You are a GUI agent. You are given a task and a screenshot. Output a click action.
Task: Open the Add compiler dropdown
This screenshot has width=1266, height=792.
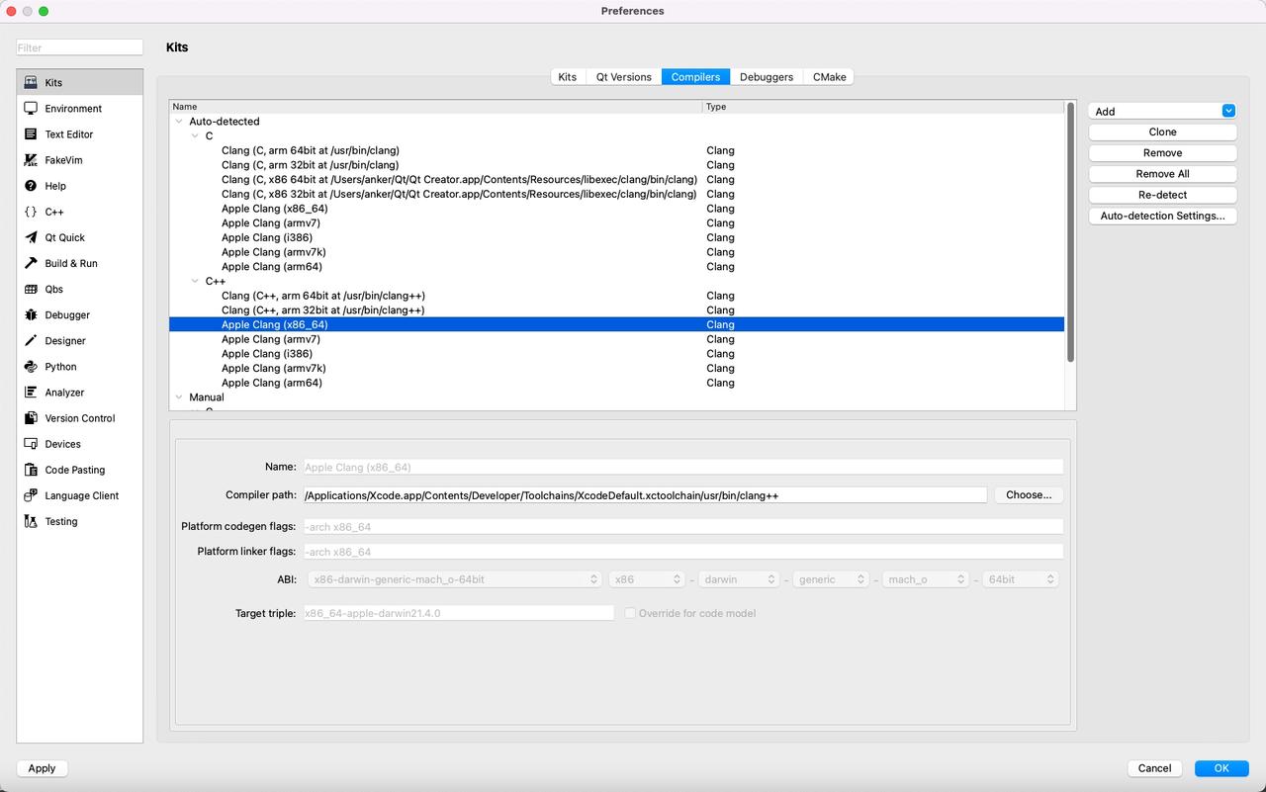(x=1162, y=111)
